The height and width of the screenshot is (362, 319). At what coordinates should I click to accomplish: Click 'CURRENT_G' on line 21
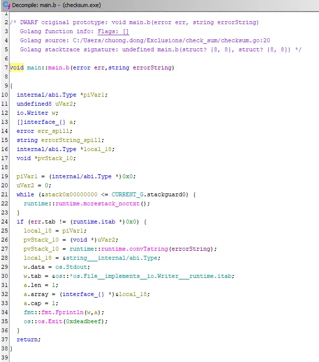(x=128, y=194)
